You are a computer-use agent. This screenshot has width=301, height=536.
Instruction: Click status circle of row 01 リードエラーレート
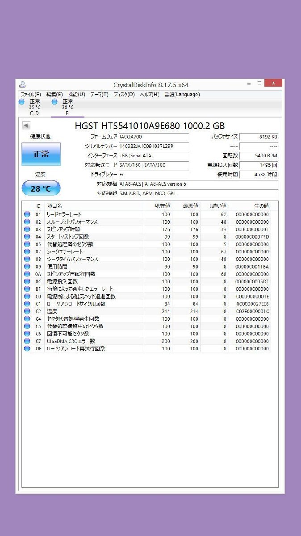tap(27, 214)
